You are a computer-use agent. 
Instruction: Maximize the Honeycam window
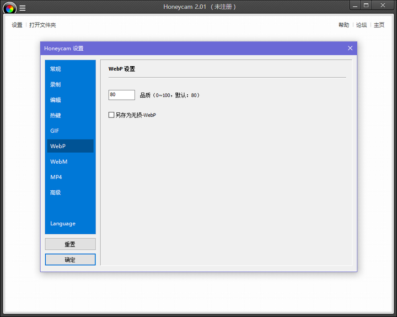coord(366,6)
